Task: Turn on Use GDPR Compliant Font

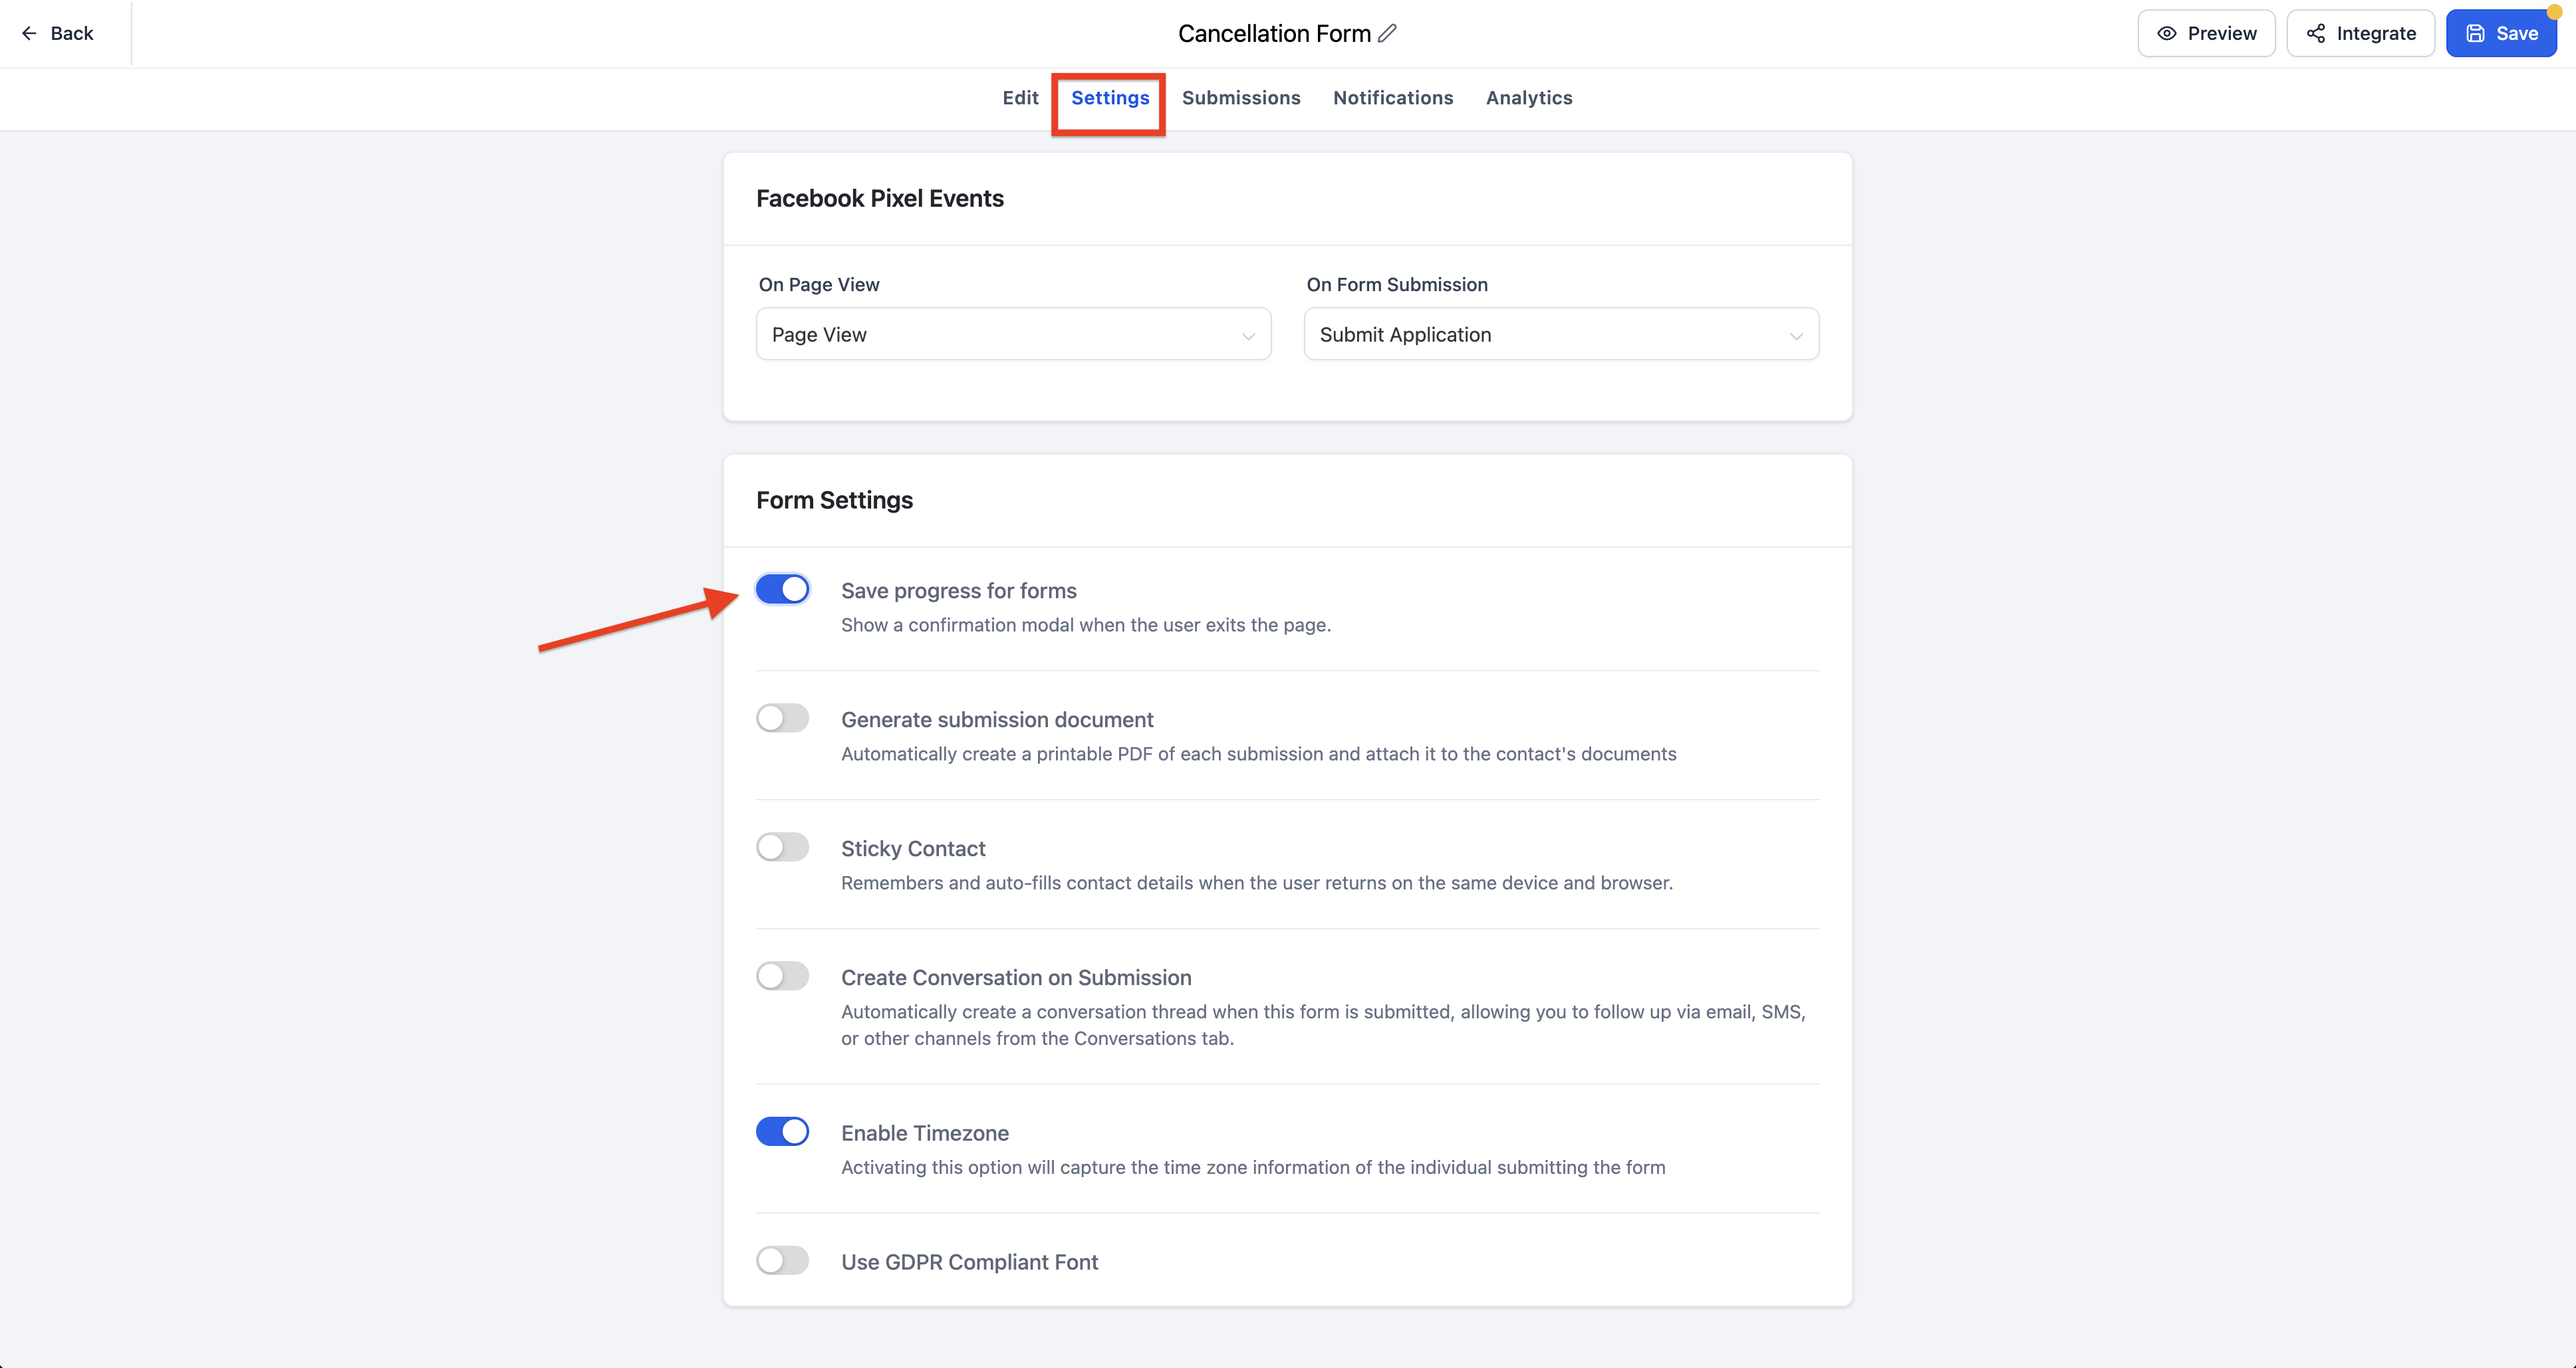Action: pyautogui.click(x=782, y=1260)
